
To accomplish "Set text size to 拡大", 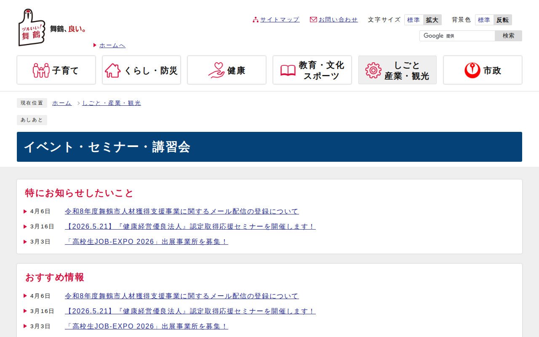I will pos(432,20).
